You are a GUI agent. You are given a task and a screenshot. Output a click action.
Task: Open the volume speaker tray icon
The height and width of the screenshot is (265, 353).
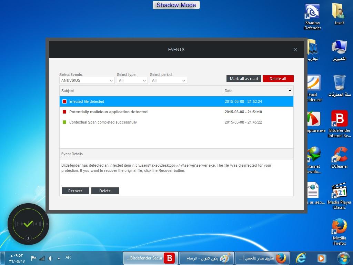[x=50, y=258]
